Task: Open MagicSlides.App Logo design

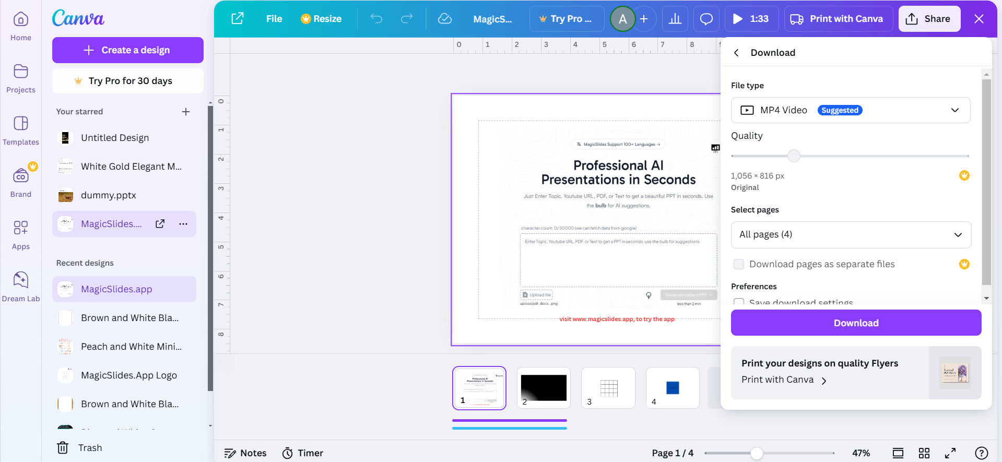Action: [124, 375]
